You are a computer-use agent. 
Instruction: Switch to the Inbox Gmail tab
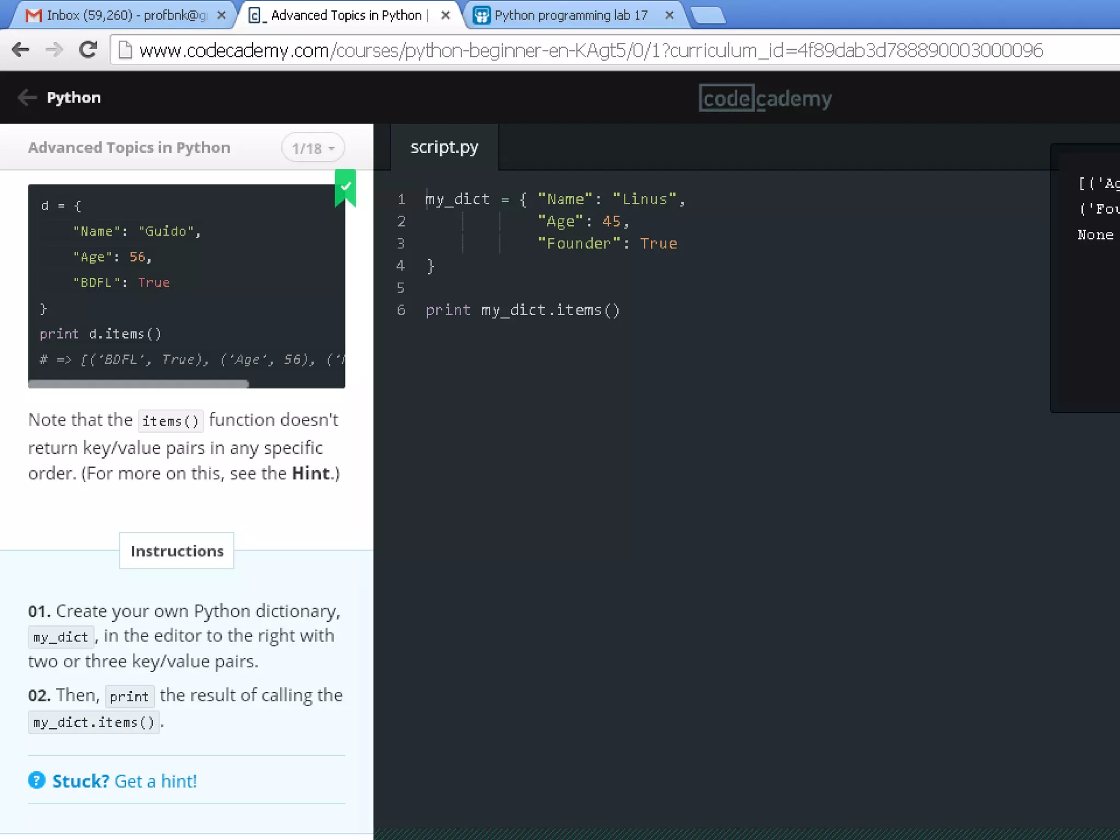[x=124, y=15]
